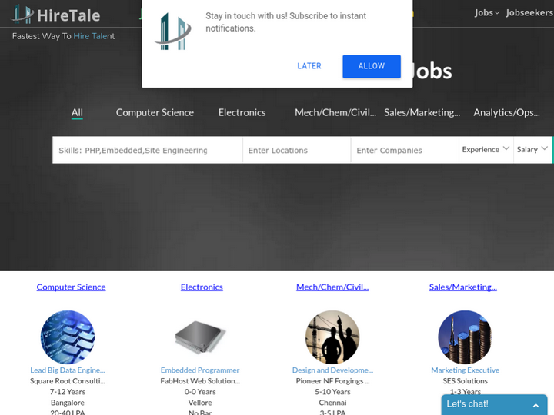Screen dimensions: 554x415
Task: Open the Design and Development construction thumbnail
Action: 332,337
